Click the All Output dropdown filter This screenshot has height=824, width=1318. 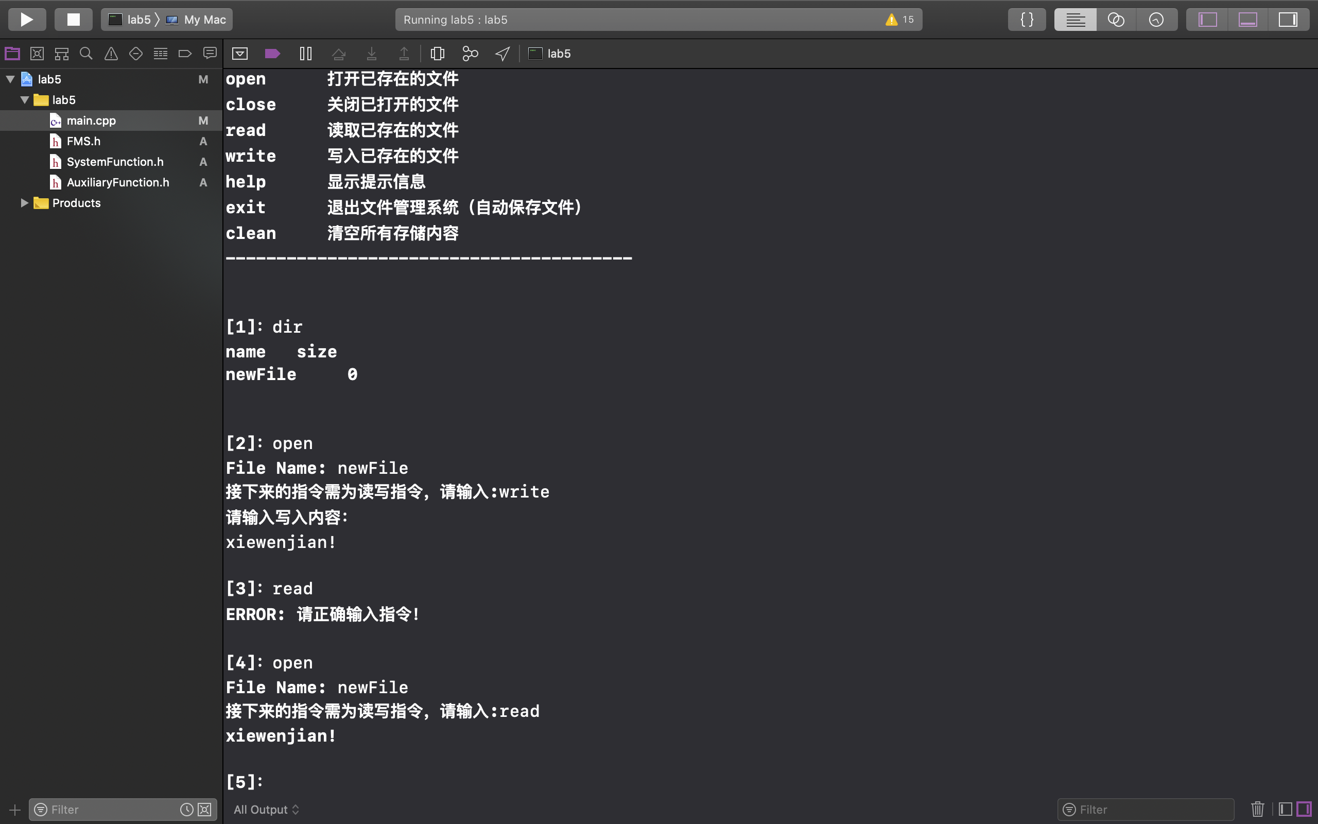click(x=266, y=809)
